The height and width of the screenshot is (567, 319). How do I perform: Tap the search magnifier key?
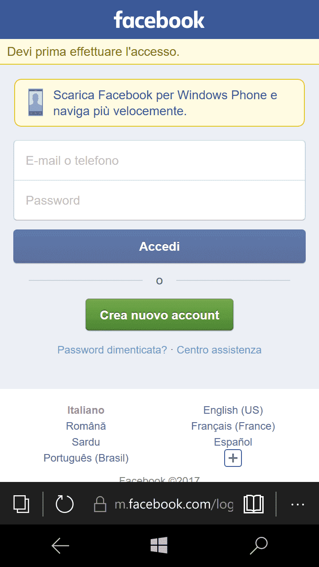coord(259,546)
